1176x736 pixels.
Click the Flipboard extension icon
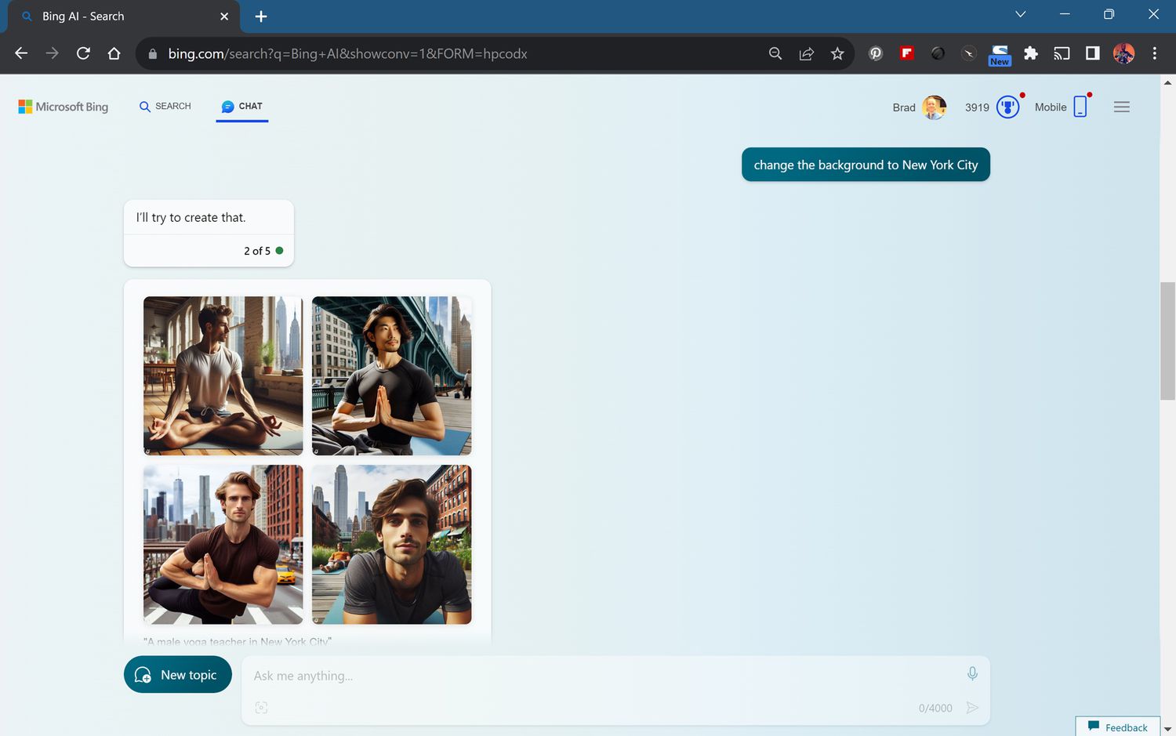[x=906, y=53]
